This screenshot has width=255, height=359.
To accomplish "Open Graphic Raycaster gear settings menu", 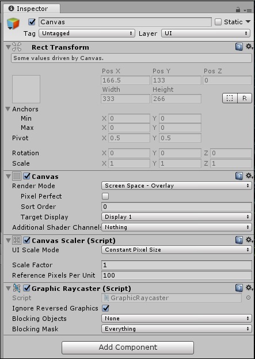I will pyautogui.click(x=249, y=288).
